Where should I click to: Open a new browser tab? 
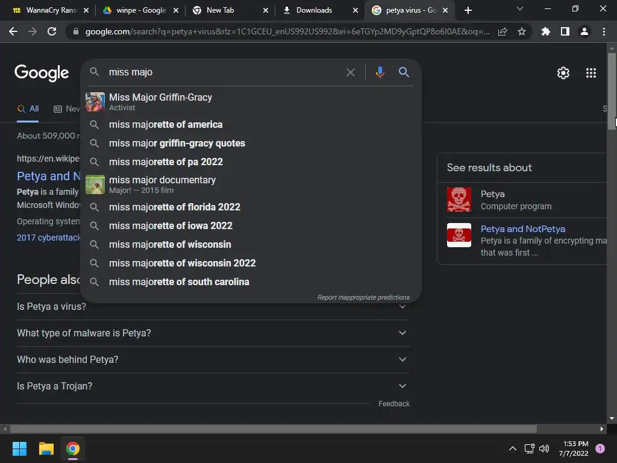(x=468, y=10)
